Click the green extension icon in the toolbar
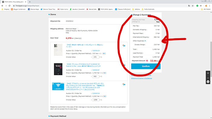The height and width of the screenshot is (119, 212). [197, 6]
